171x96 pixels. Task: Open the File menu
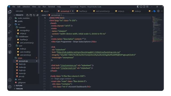[x=14, y=7]
